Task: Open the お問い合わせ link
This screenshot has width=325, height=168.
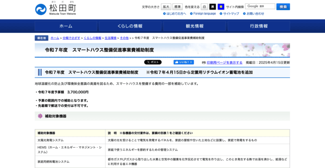Action: click(255, 14)
